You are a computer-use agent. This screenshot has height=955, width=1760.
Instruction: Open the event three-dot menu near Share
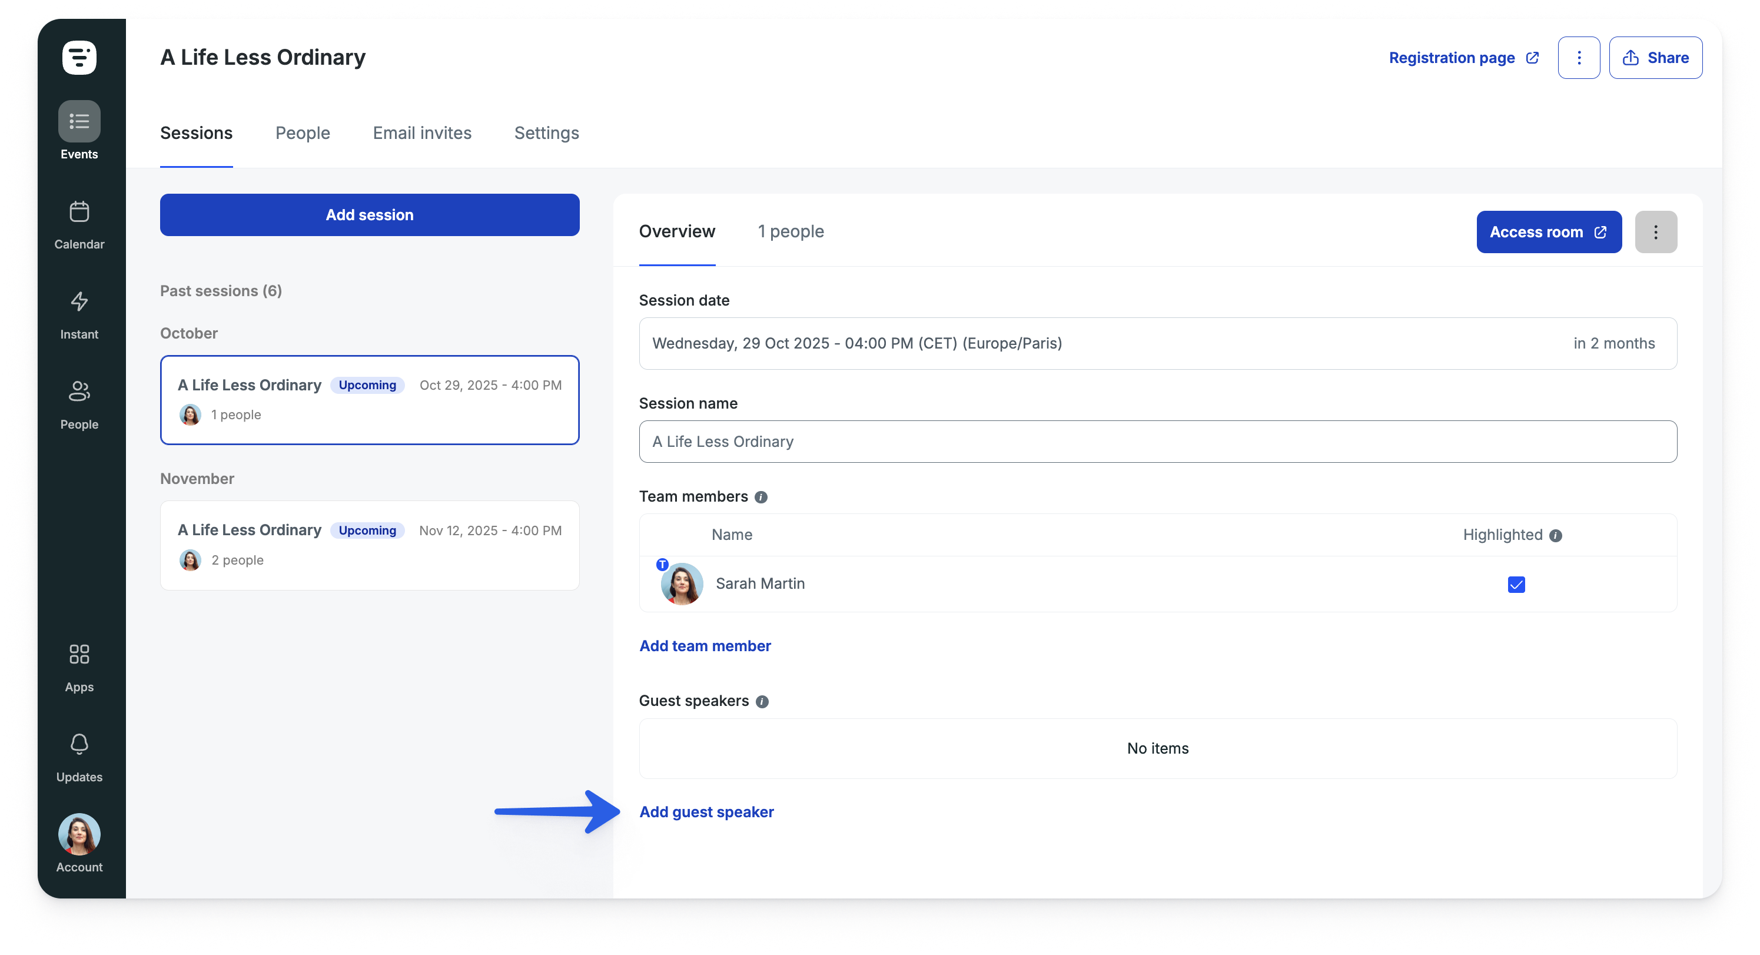(1578, 58)
